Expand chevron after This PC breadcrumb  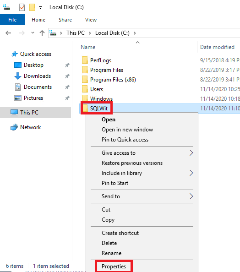tap(90, 33)
